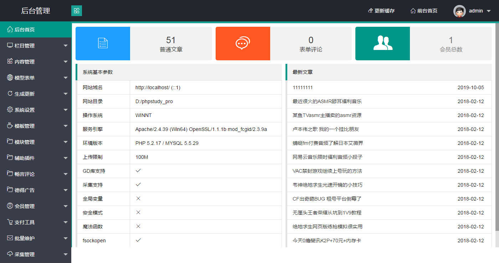Viewport: 499px width, 263px height.
Task: Expand 内容管理 menu arrow
Action: (x=66, y=62)
